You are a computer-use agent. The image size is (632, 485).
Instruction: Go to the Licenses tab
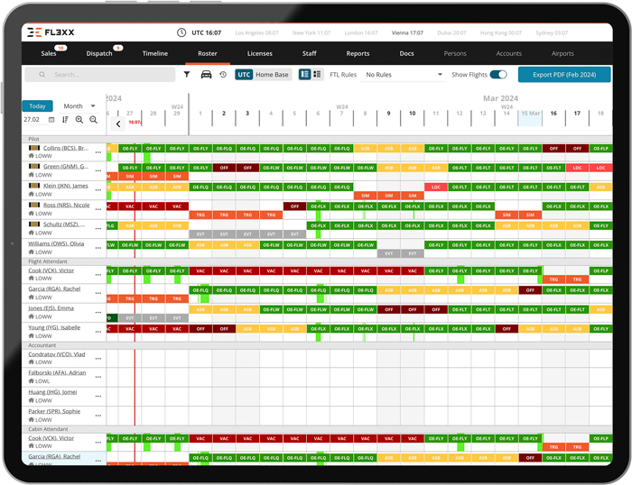tap(259, 53)
